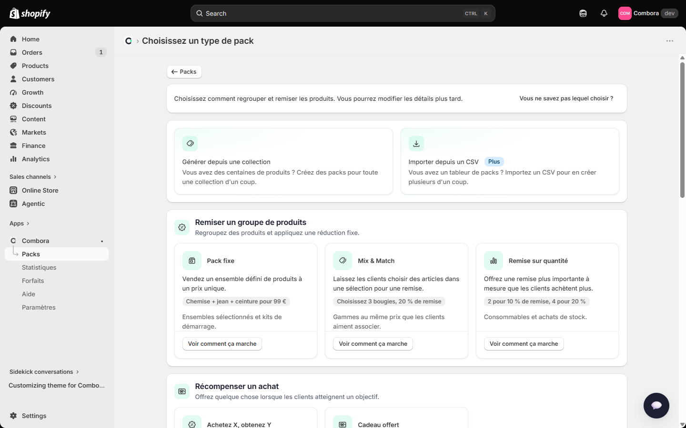Click 'Voir comment ça marche' under Pack fixe

click(x=222, y=344)
